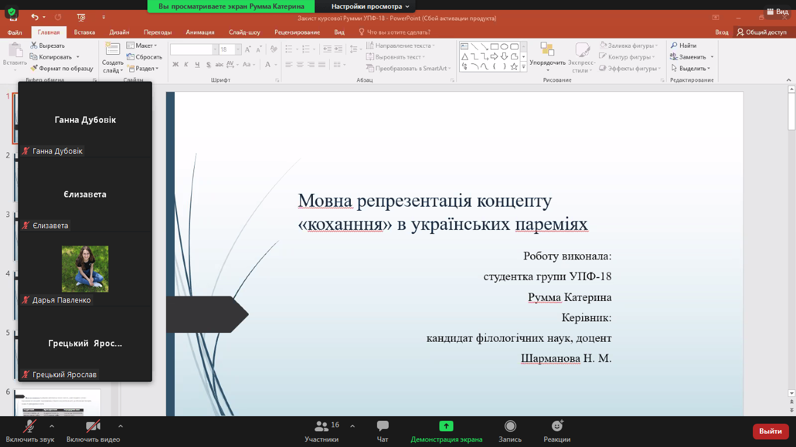Click Демонстрация экрана share screen button
This screenshot has width=796, height=447.
pos(446,431)
